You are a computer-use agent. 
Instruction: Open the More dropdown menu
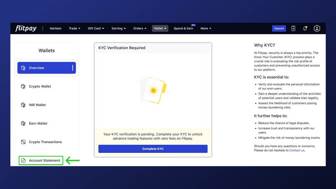(206, 28)
